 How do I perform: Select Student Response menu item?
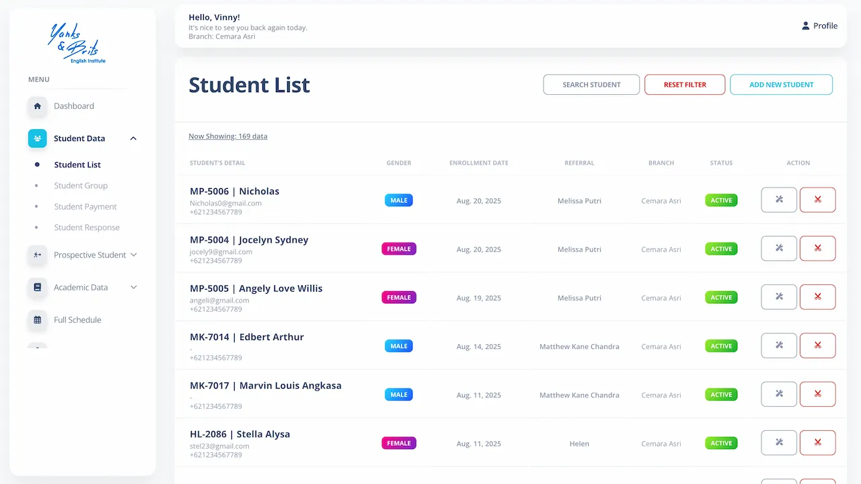click(x=87, y=227)
